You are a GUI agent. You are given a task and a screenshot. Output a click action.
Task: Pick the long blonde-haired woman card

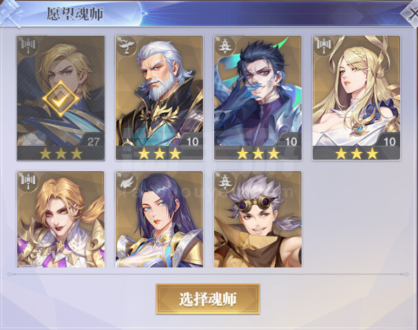tap(357, 98)
